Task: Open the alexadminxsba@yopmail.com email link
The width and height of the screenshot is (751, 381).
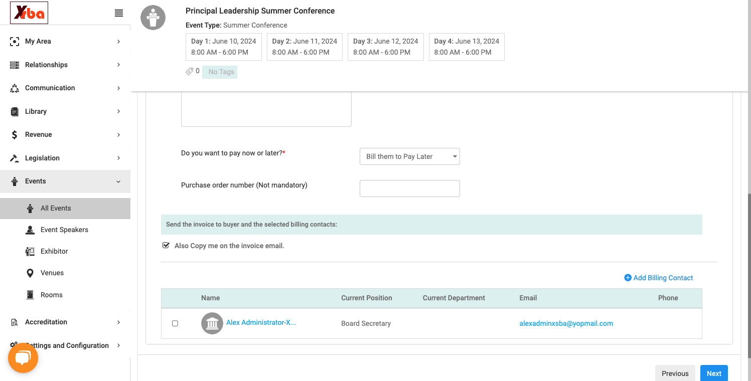Action: pyautogui.click(x=566, y=323)
